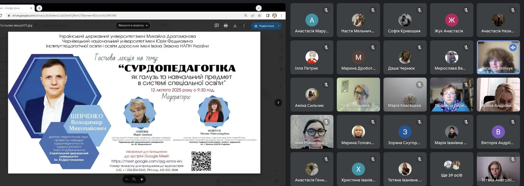Share this page from address bar
Screen dimensions: 524x186
pos(253,15)
